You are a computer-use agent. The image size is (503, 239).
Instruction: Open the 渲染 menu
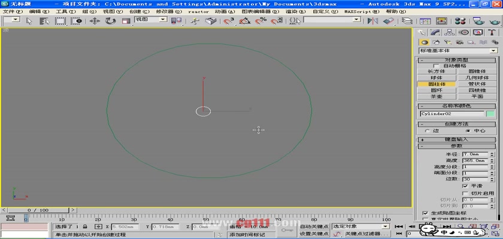295,11
